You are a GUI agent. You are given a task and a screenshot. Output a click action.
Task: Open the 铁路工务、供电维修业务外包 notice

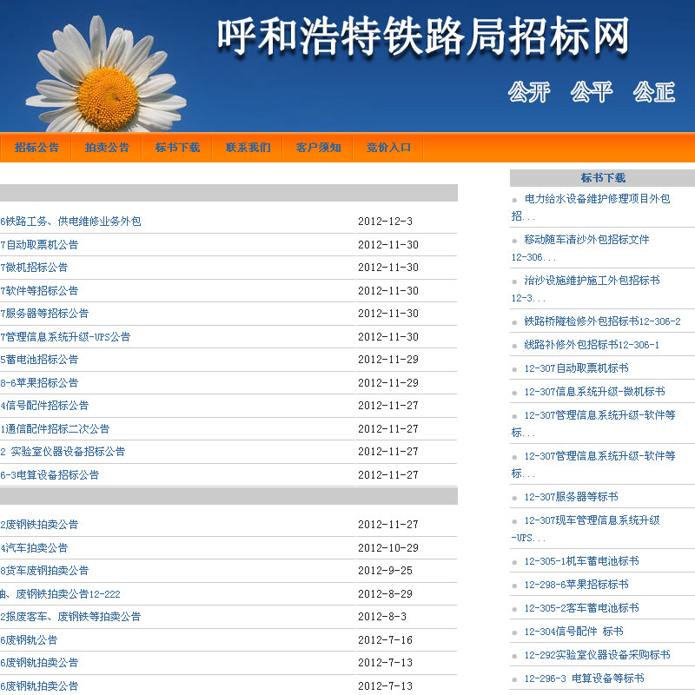tap(71, 222)
